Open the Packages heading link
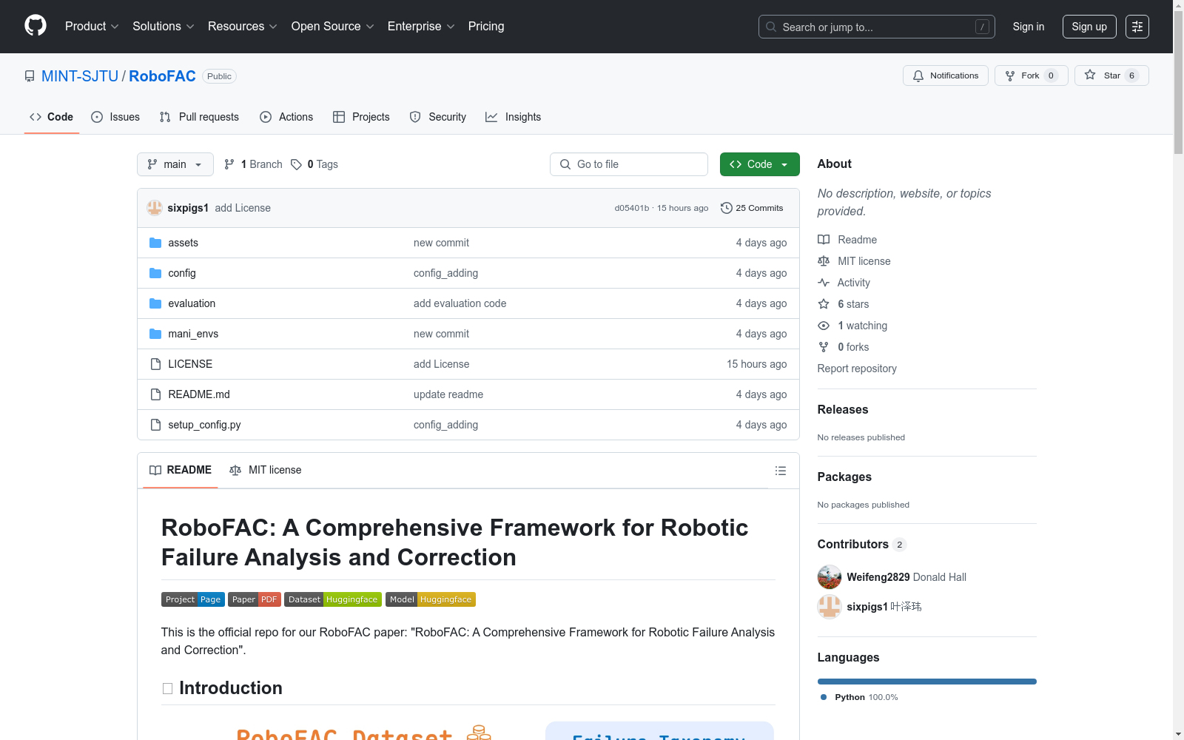 tap(844, 477)
